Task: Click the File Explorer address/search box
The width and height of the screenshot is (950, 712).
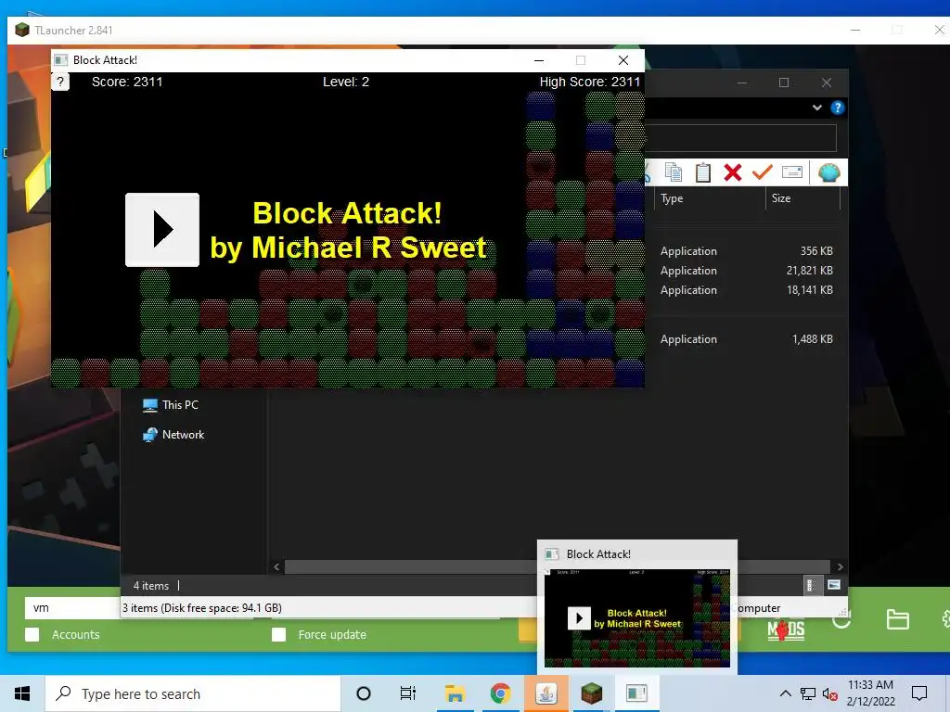Action: coord(740,139)
